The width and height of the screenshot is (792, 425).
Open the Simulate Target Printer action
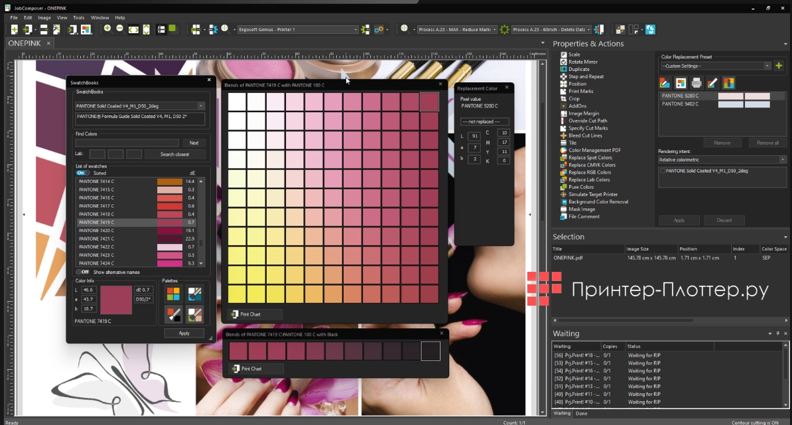tap(592, 194)
